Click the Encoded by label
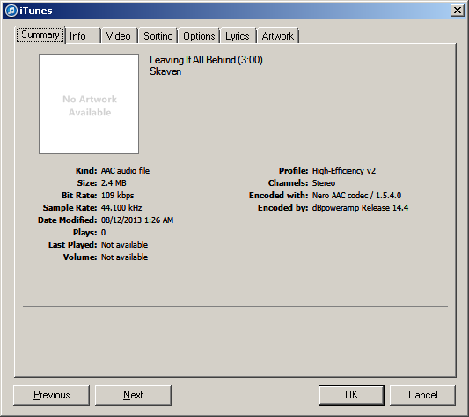The image size is (469, 417). pos(283,208)
